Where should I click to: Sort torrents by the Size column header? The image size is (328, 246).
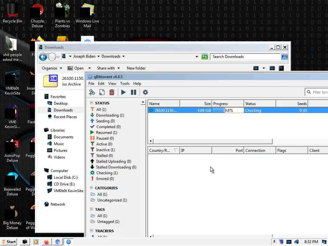click(196, 103)
